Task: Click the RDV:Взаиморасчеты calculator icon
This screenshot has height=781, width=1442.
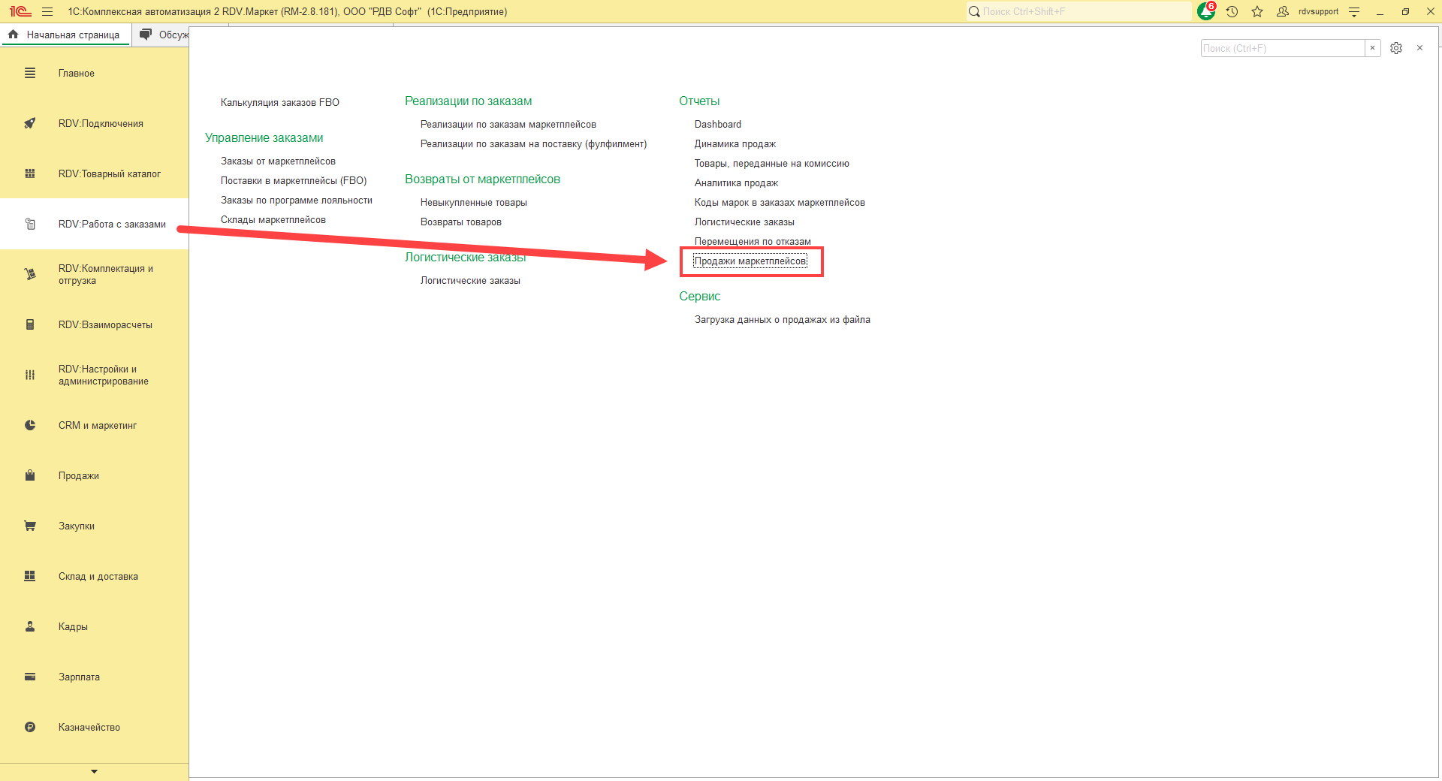Action: [30, 324]
